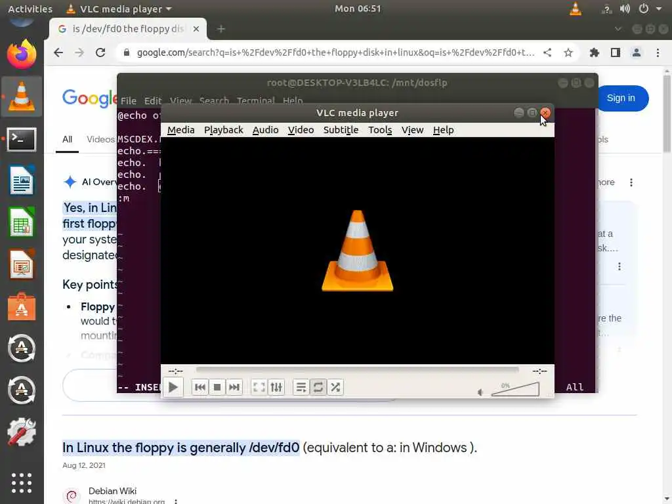Image resolution: width=672 pixels, height=504 pixels.
Task: Click the top bar date and time
Action: pos(358,9)
